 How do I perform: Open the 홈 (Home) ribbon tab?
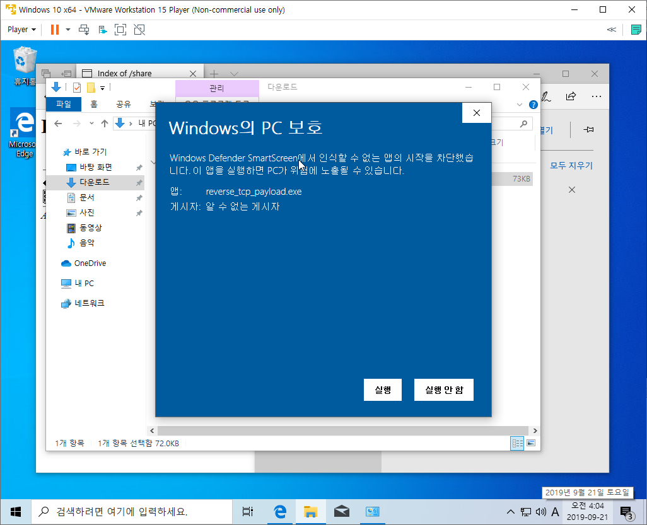coord(94,104)
